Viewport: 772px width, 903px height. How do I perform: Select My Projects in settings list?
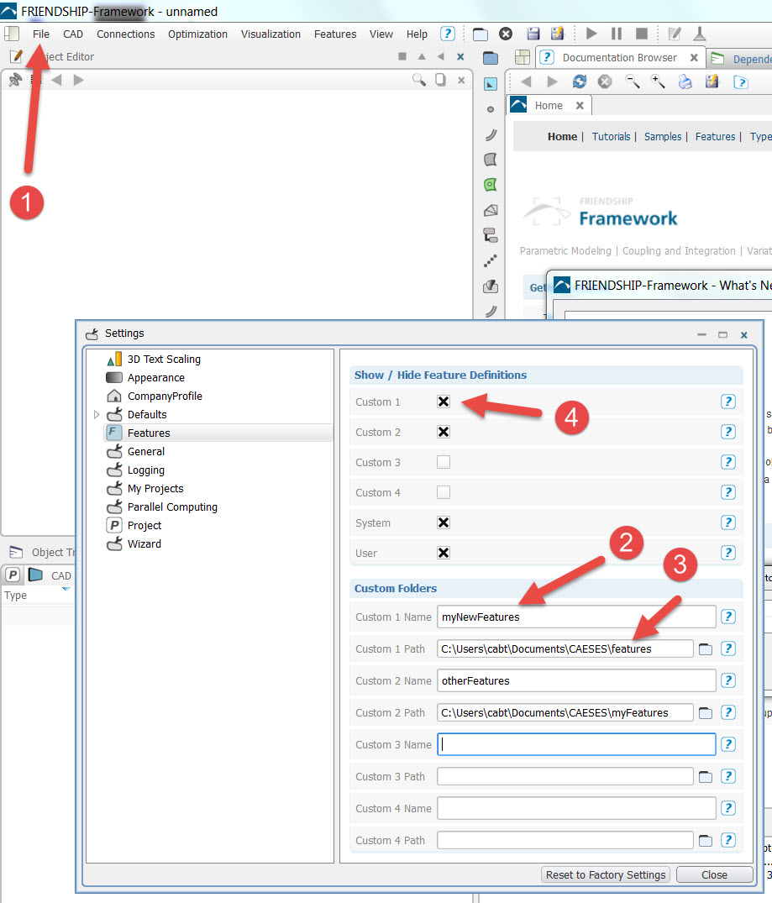point(155,488)
